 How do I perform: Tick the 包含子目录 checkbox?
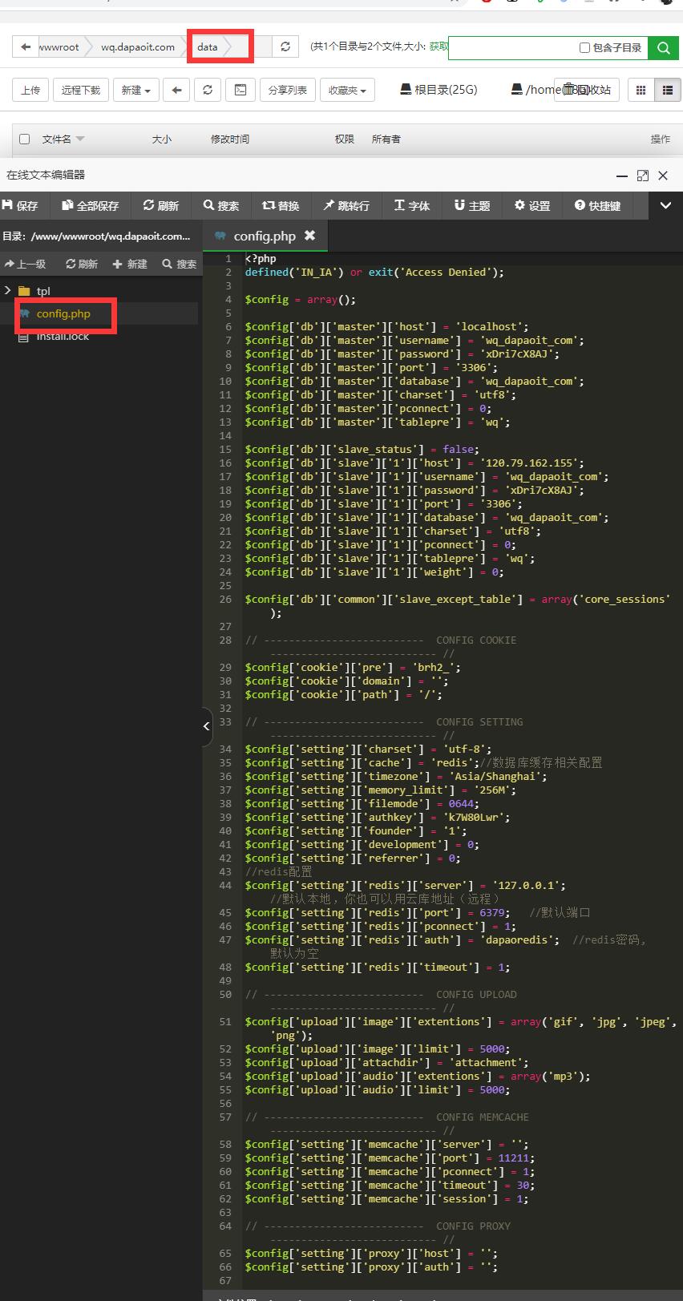pos(584,48)
